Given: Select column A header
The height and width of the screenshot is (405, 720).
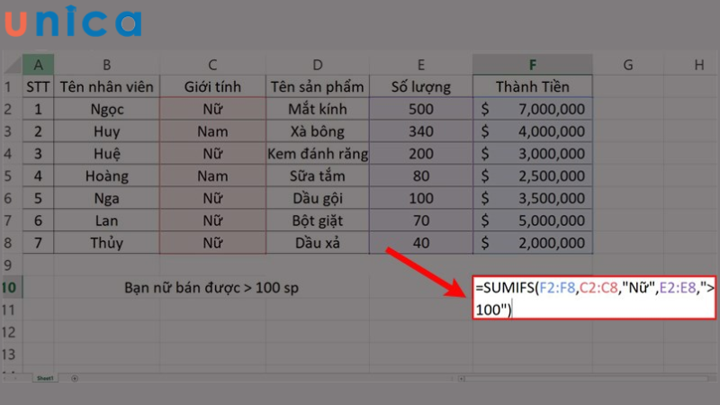Looking at the screenshot, I should [x=38, y=65].
